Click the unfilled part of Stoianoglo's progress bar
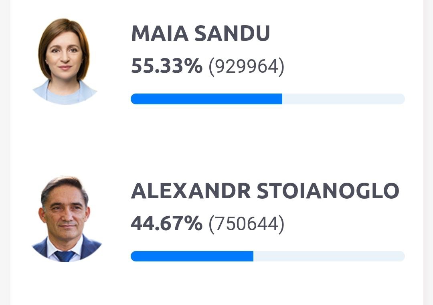Viewport: 433px width, 305px height. [329, 256]
